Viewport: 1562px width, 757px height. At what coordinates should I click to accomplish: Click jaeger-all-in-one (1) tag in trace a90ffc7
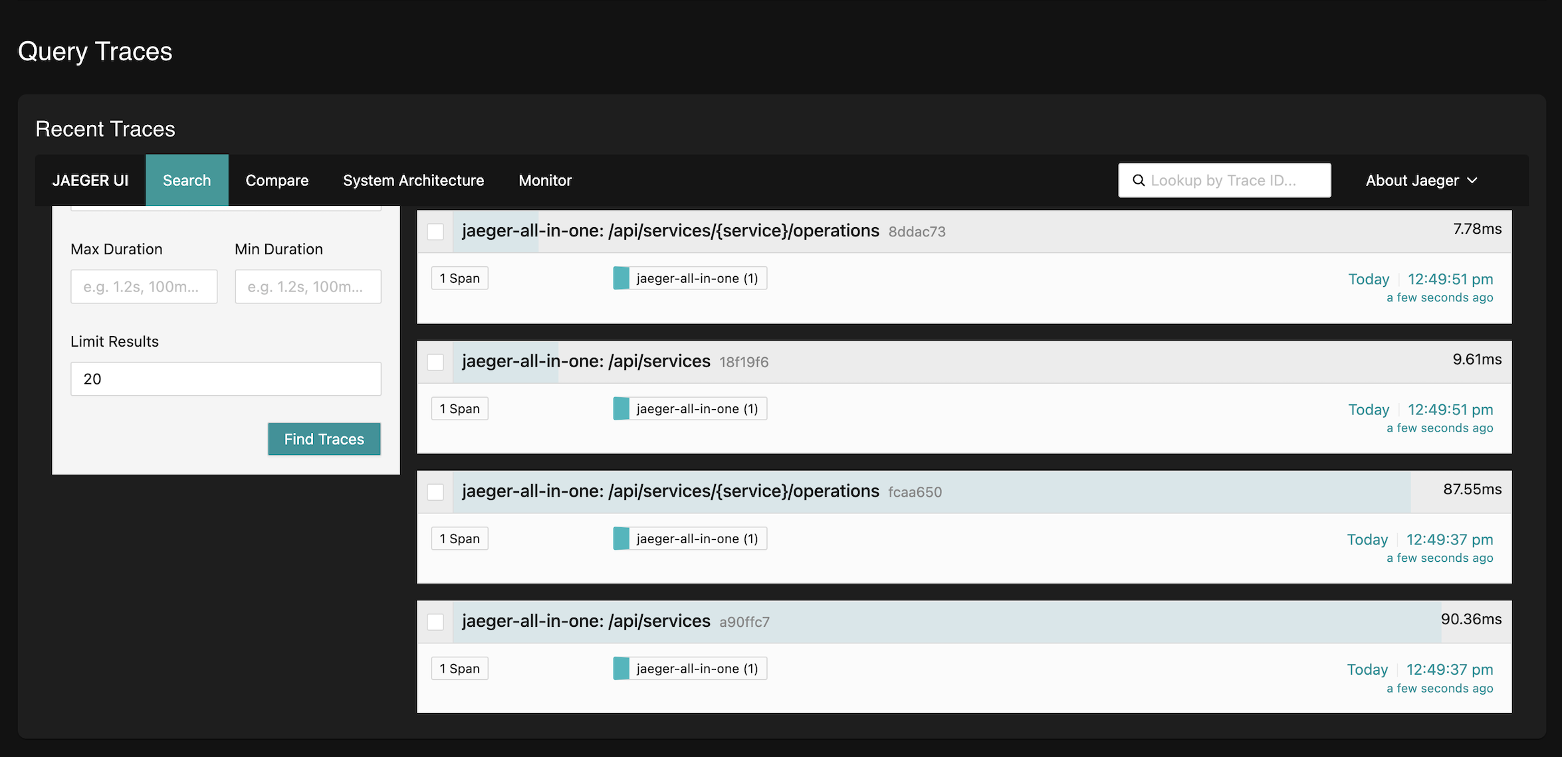[690, 669]
